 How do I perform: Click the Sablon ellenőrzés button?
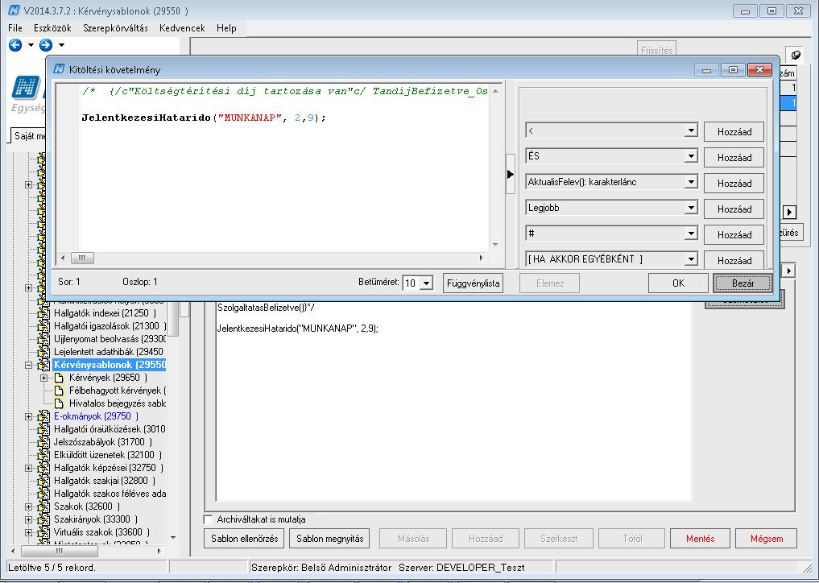pyautogui.click(x=245, y=539)
